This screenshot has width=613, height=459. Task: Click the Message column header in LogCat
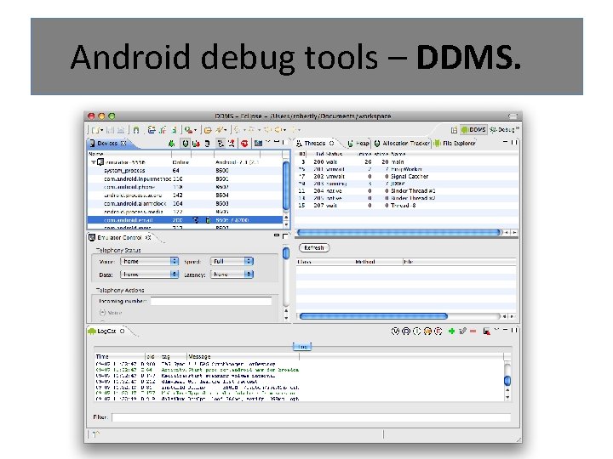243,356
